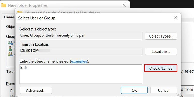Screen dimensions: 194x97
Task: Click the folder icon in New folder Properties title
Action: [4, 5]
